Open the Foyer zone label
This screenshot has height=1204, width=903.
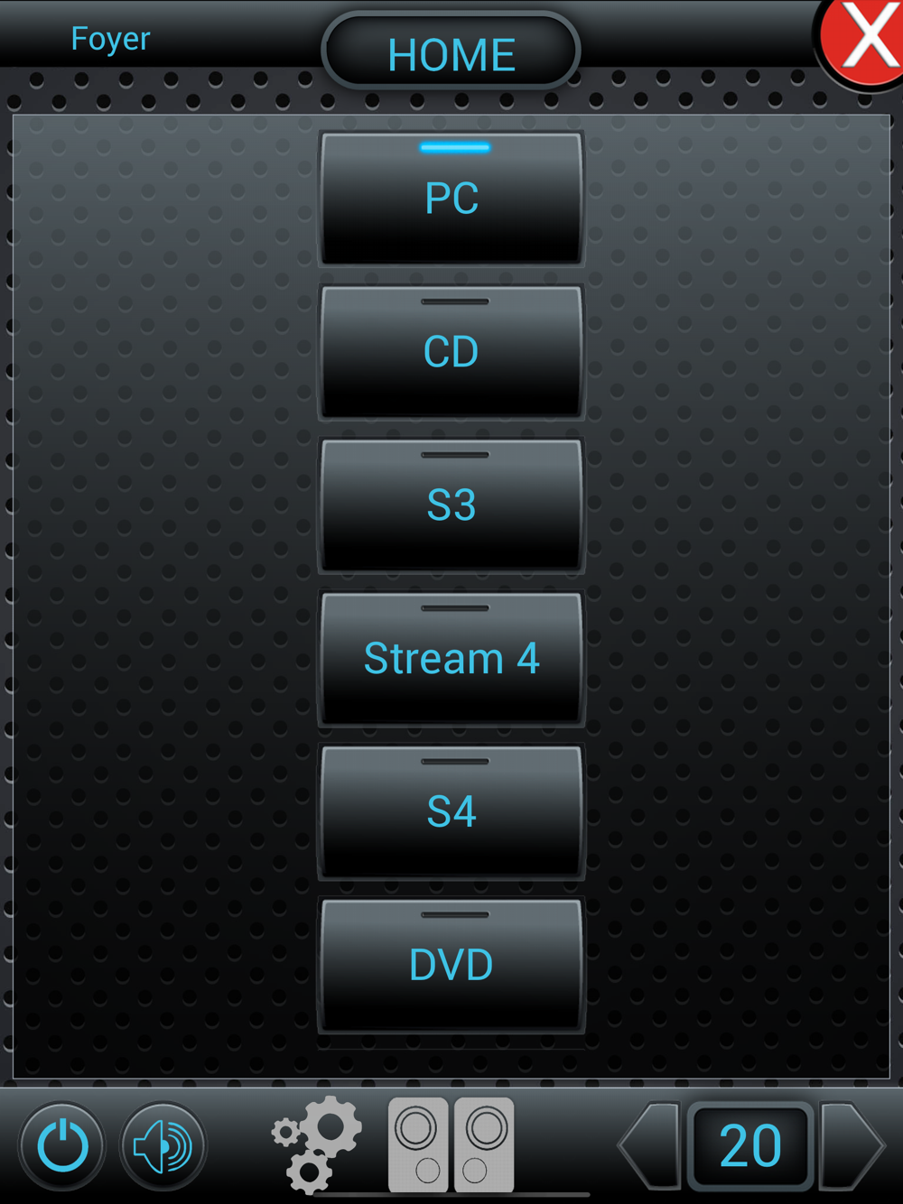110,40
